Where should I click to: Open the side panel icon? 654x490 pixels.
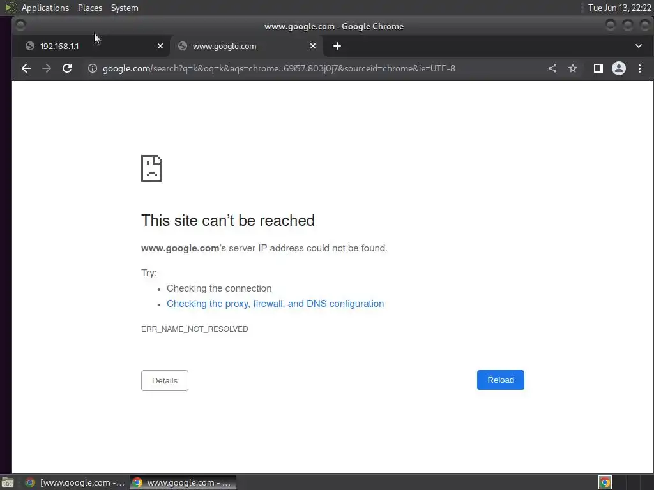click(598, 68)
